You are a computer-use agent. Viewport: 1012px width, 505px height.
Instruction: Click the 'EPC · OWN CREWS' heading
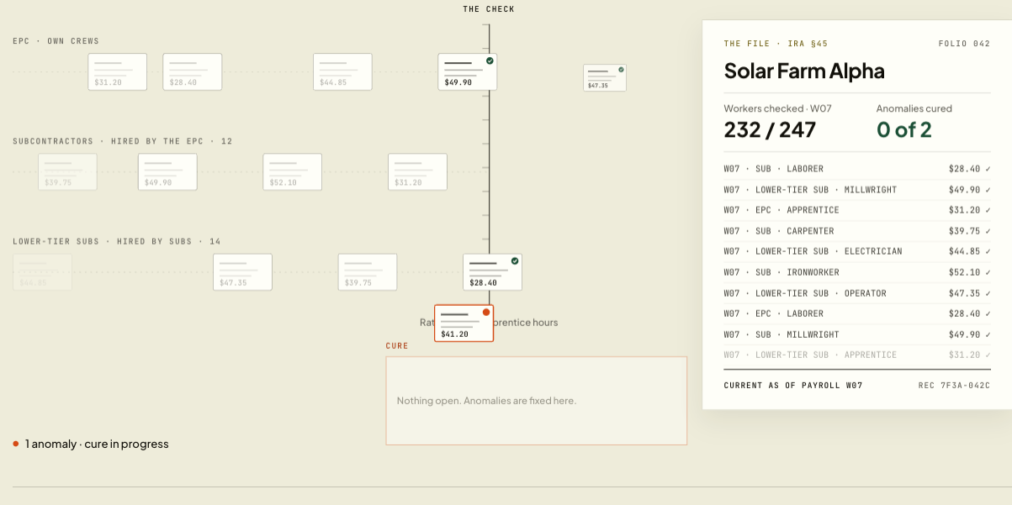click(56, 41)
